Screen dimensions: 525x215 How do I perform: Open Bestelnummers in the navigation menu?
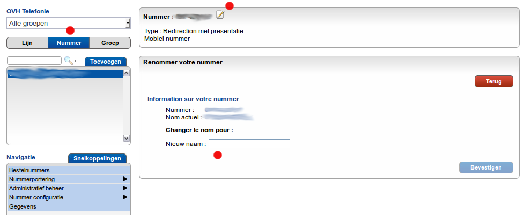29,170
